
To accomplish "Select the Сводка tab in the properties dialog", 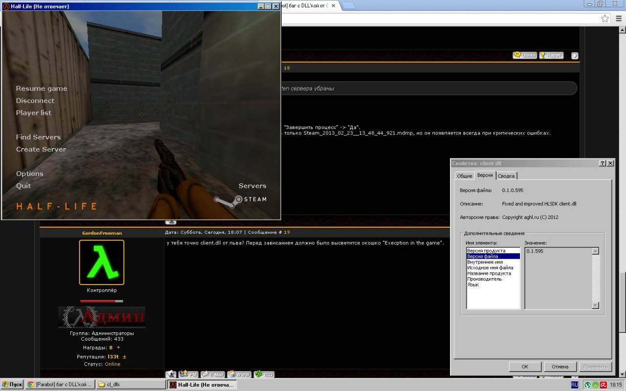I will 506,176.
